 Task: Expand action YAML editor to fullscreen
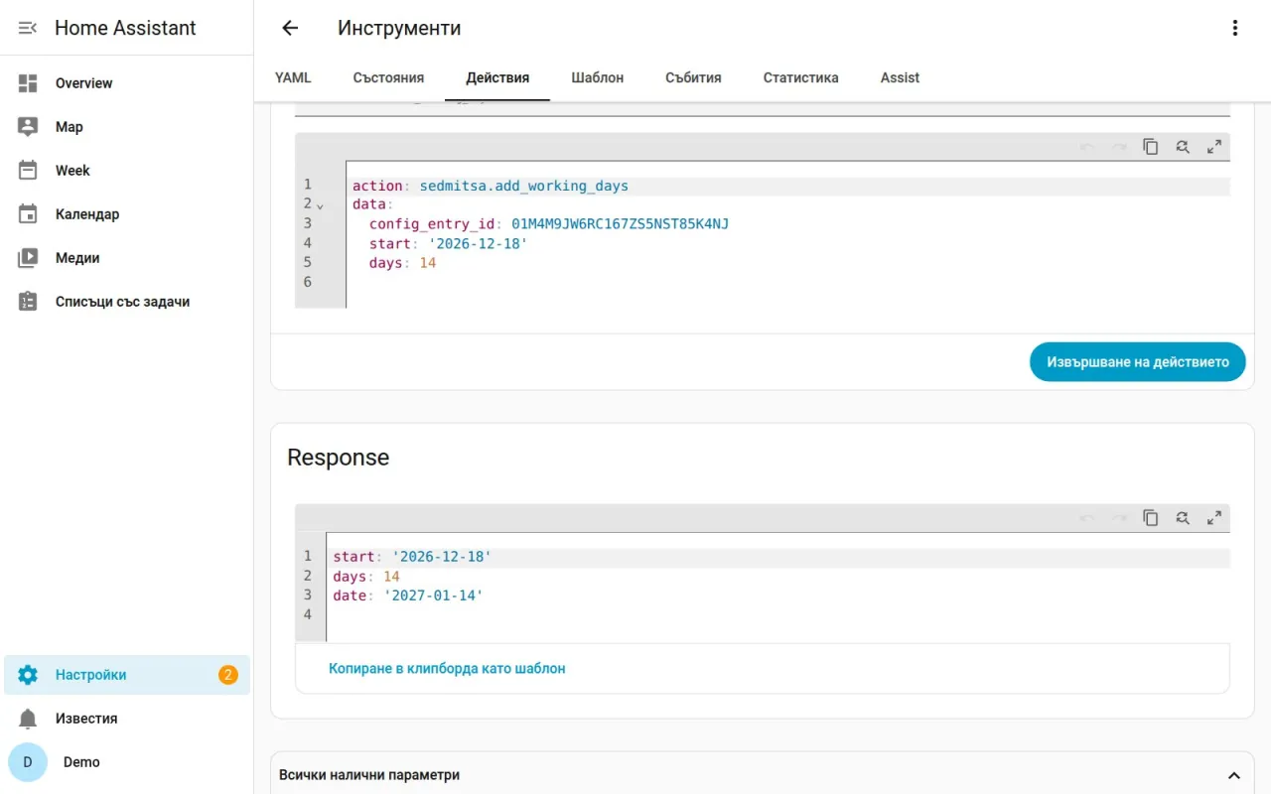coord(1214,147)
